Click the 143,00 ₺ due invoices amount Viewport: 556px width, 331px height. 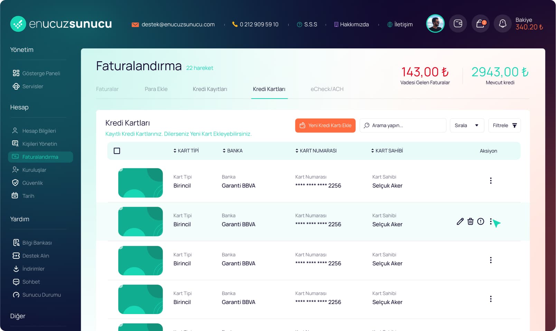(425, 72)
